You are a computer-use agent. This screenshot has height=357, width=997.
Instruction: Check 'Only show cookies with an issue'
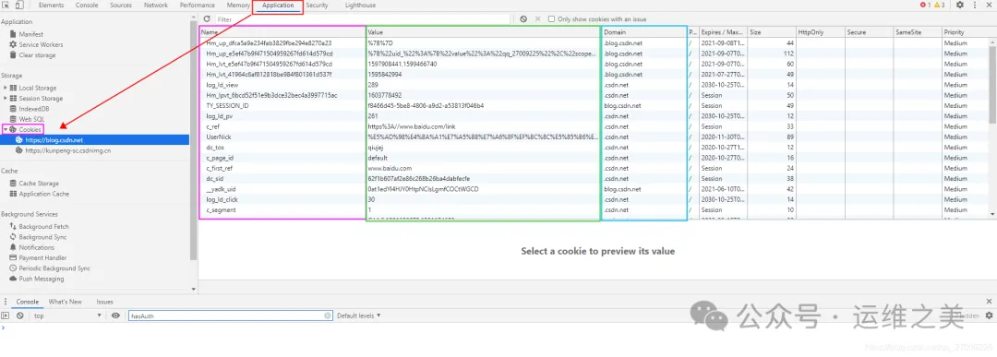tap(551, 19)
